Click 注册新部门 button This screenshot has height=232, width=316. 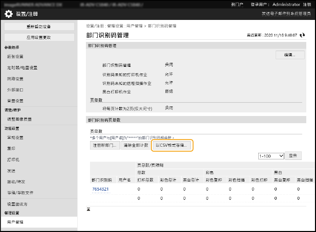107,146
